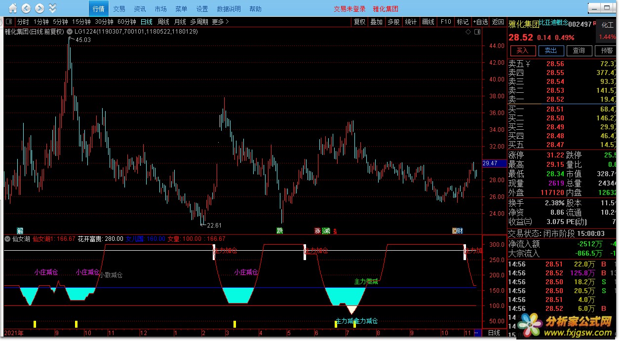The width and height of the screenshot is (620, 341).
Task: Click the 解 marker icon on chart
Action: [x=20, y=230]
